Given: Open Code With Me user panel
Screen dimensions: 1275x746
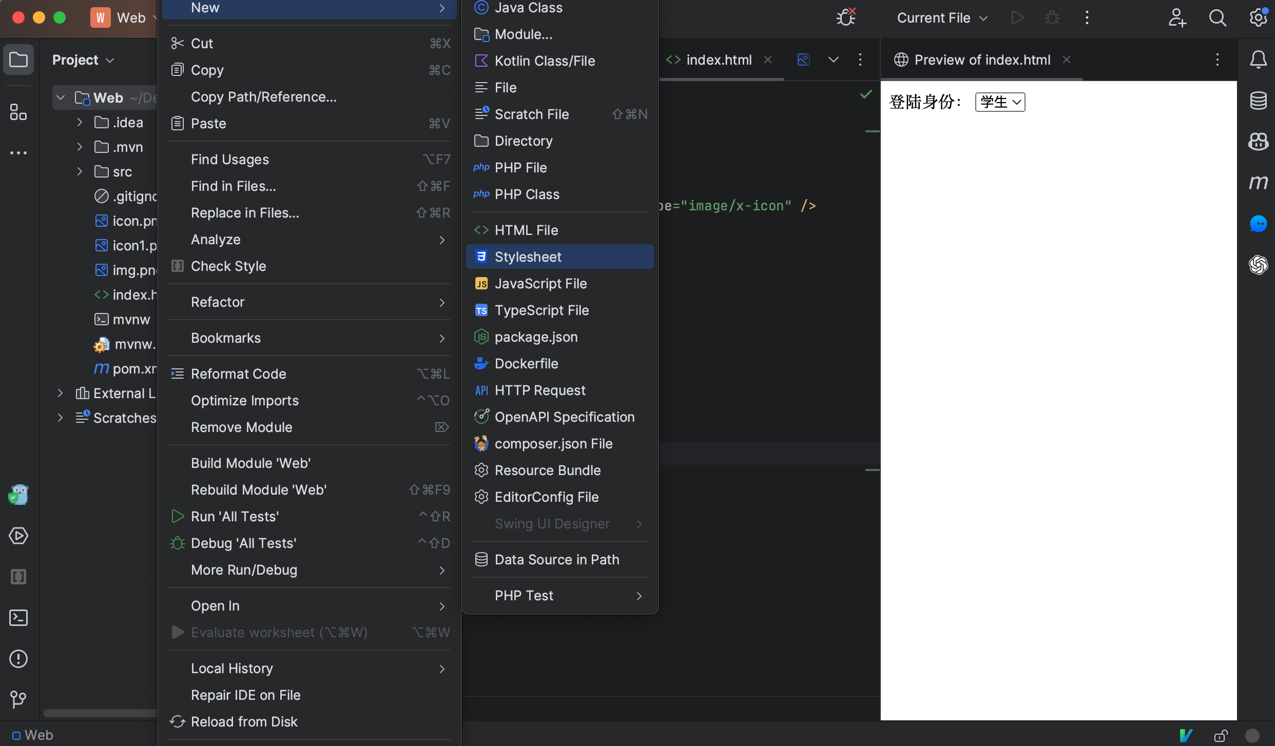Looking at the screenshot, I should point(1176,17).
